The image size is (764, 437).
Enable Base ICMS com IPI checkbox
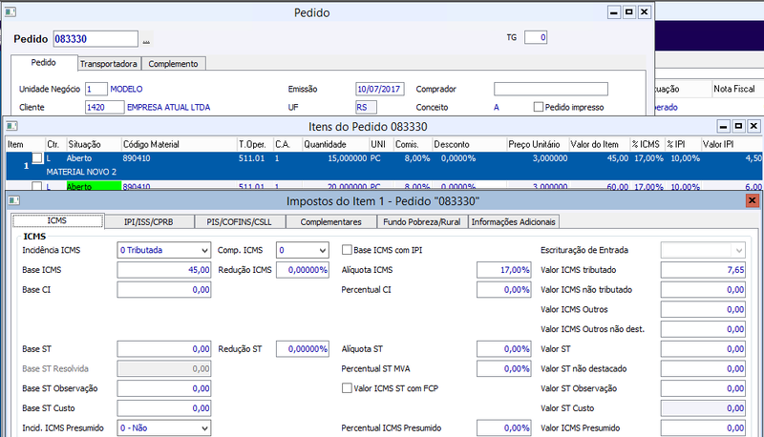[x=347, y=250]
